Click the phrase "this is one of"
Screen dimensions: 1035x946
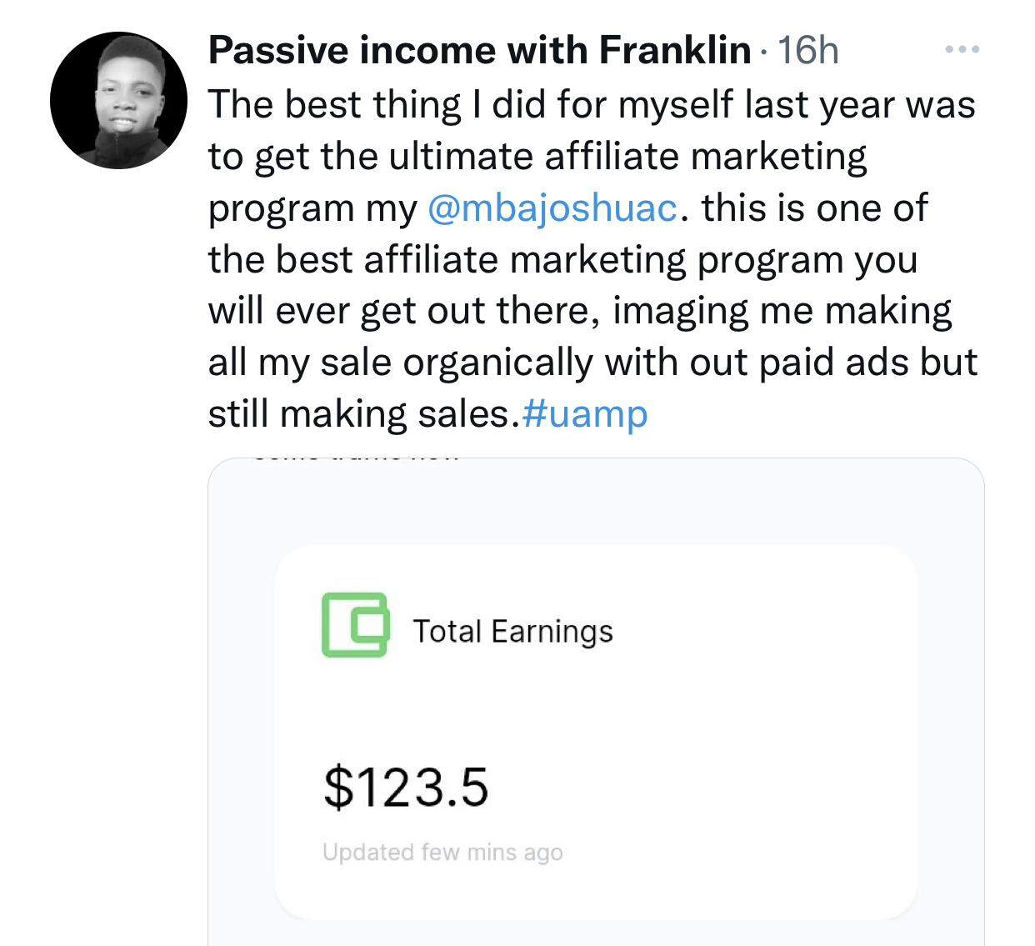tap(813, 208)
